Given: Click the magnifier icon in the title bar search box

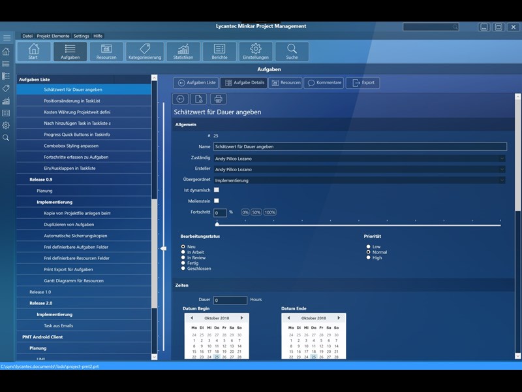Looking at the screenshot, I should coord(455,27).
